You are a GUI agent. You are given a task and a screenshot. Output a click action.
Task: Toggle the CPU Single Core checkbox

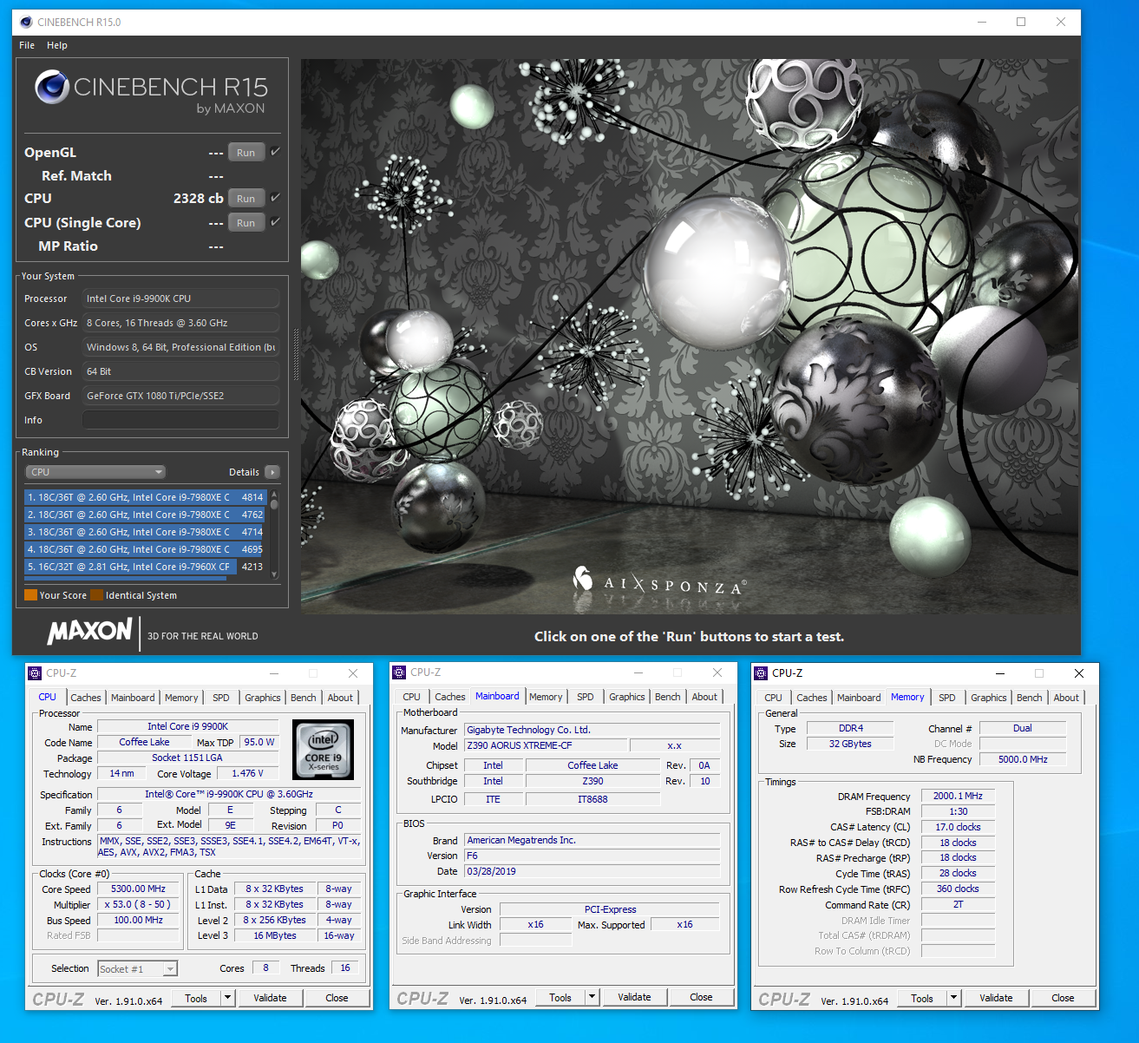click(x=276, y=222)
